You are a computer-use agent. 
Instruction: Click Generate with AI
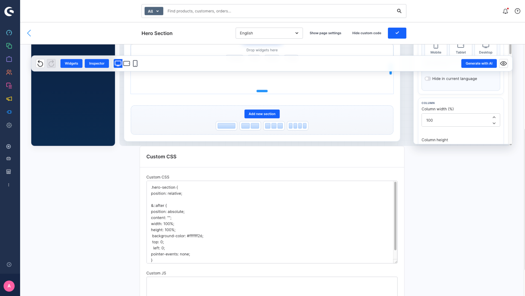(x=479, y=63)
